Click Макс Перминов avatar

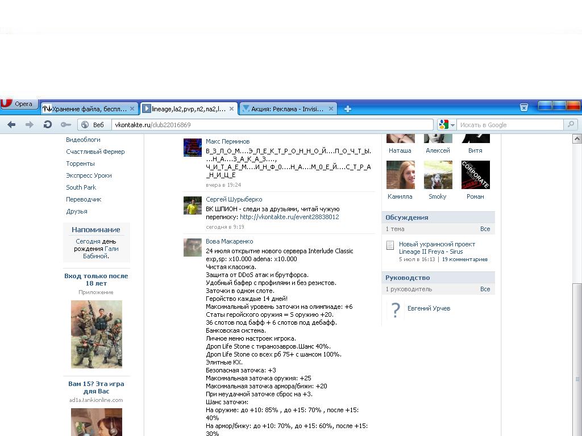[193, 148]
